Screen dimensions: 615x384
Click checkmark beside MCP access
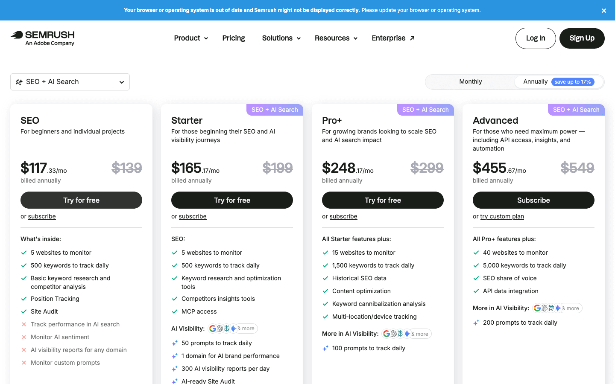tap(175, 311)
